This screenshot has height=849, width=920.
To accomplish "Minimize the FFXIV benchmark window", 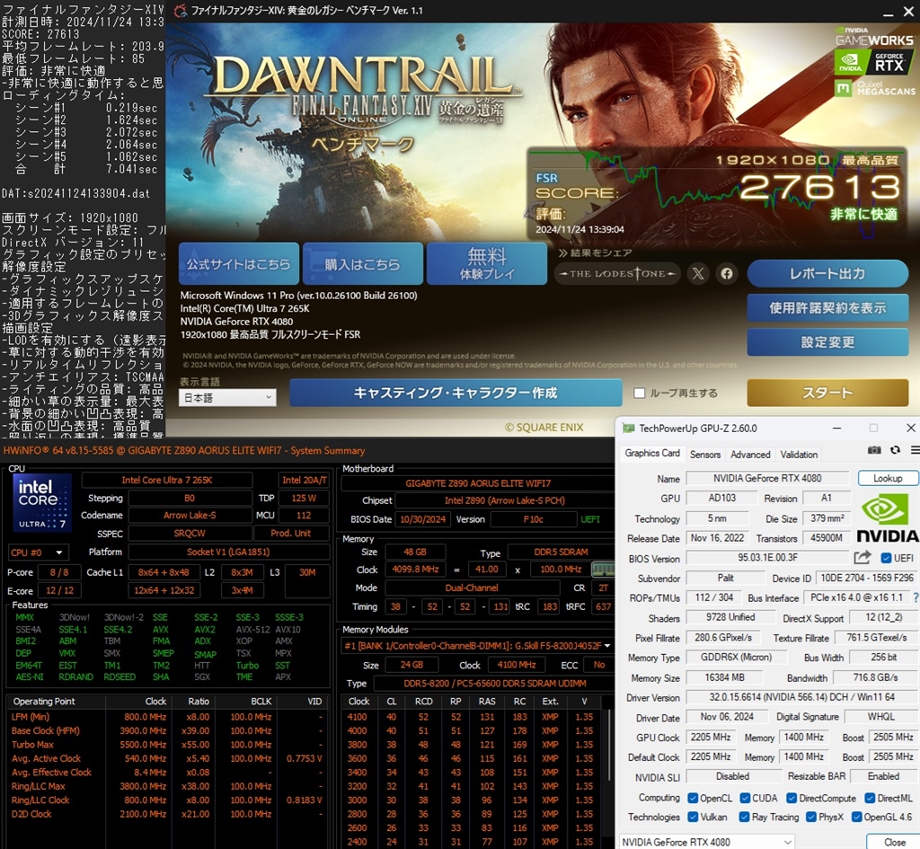I will 889,13.
